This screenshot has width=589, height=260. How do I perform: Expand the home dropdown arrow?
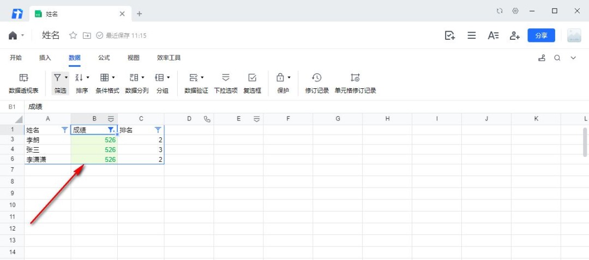point(22,35)
